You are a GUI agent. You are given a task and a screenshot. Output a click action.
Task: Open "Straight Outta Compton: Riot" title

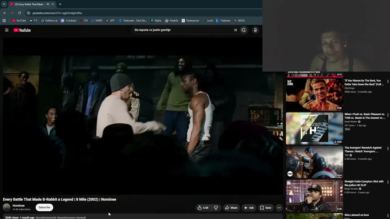coord(364,183)
